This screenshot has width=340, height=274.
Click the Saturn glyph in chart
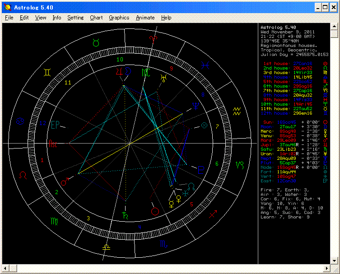coord(125,215)
